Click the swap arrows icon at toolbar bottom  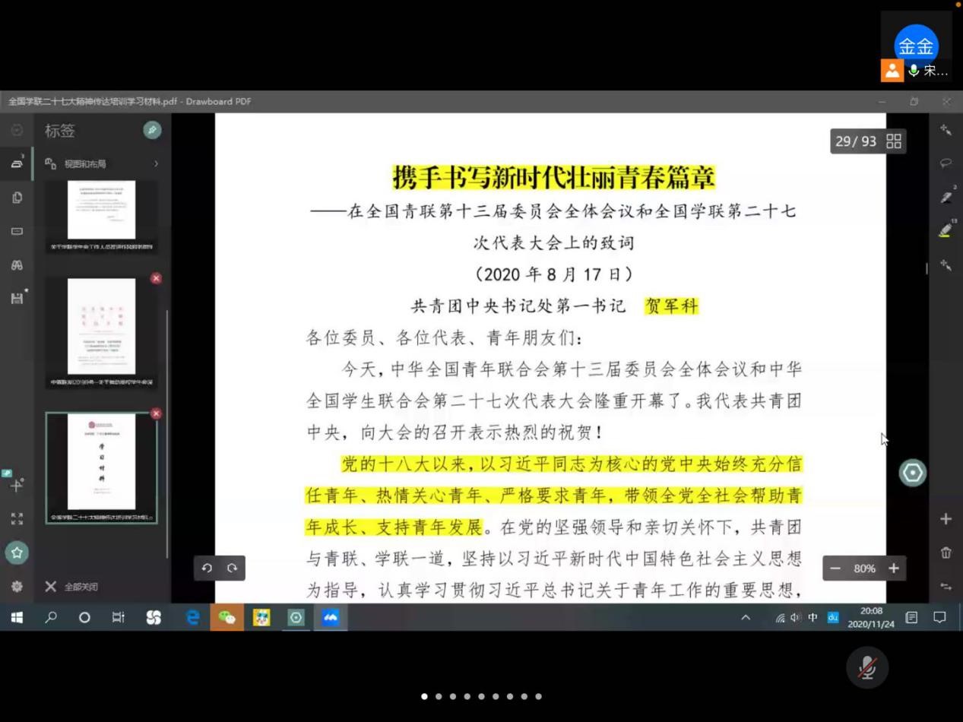pyautogui.click(x=946, y=587)
